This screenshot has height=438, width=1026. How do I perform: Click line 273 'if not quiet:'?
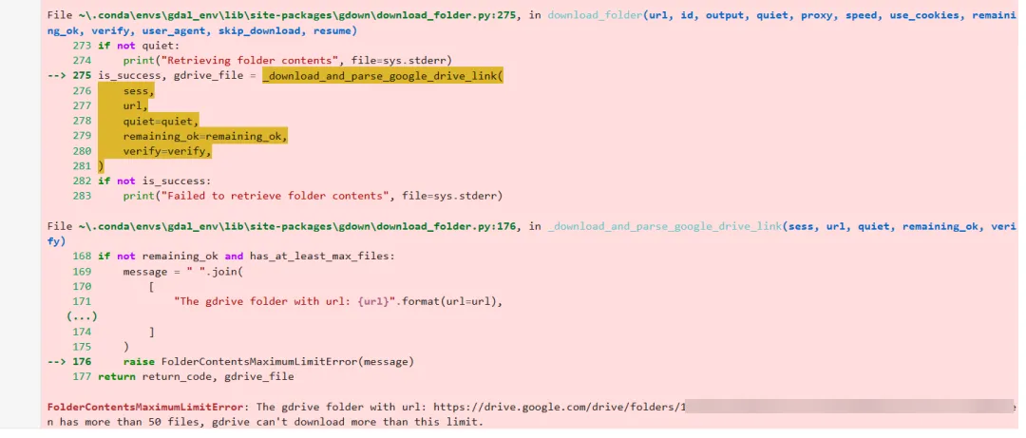pyautogui.click(x=138, y=46)
